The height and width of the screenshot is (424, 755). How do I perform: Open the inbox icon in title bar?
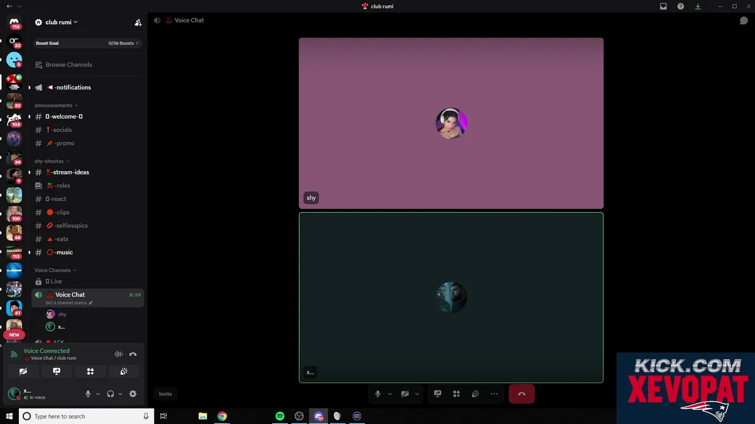663,6
